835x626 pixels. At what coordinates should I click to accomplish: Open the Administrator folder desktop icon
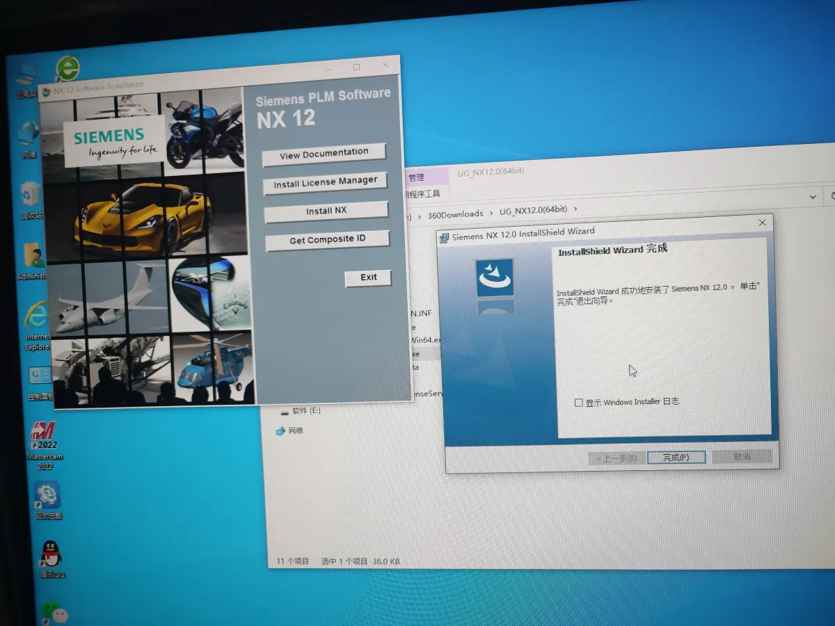tap(33, 261)
